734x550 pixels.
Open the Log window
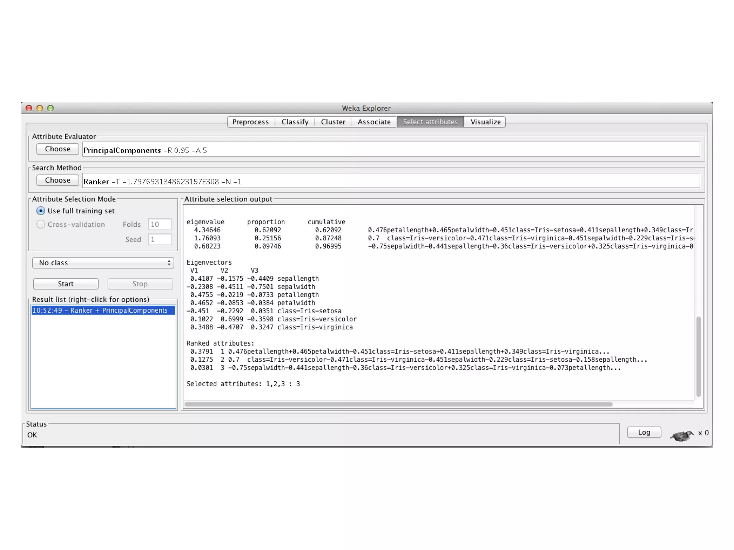(644, 433)
